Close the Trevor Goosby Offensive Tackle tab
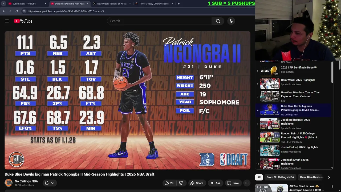 pos(172,4)
